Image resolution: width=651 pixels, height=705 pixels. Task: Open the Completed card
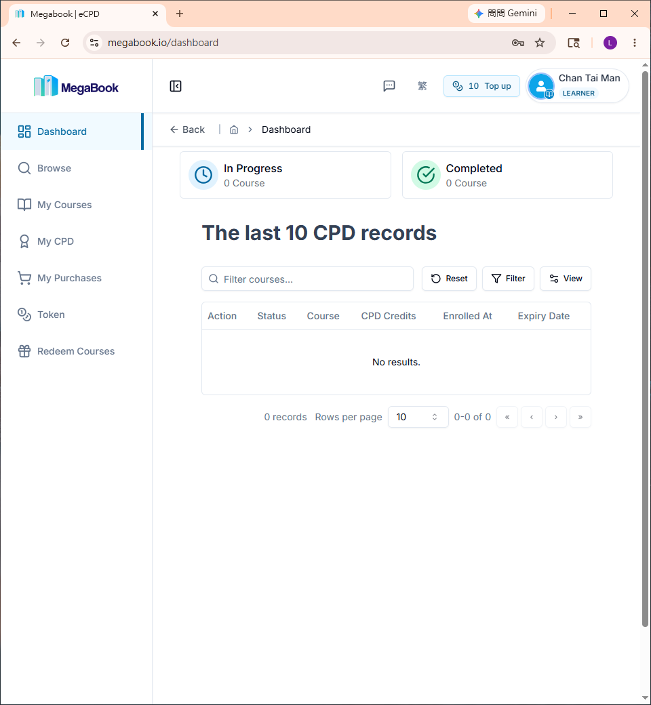point(507,175)
